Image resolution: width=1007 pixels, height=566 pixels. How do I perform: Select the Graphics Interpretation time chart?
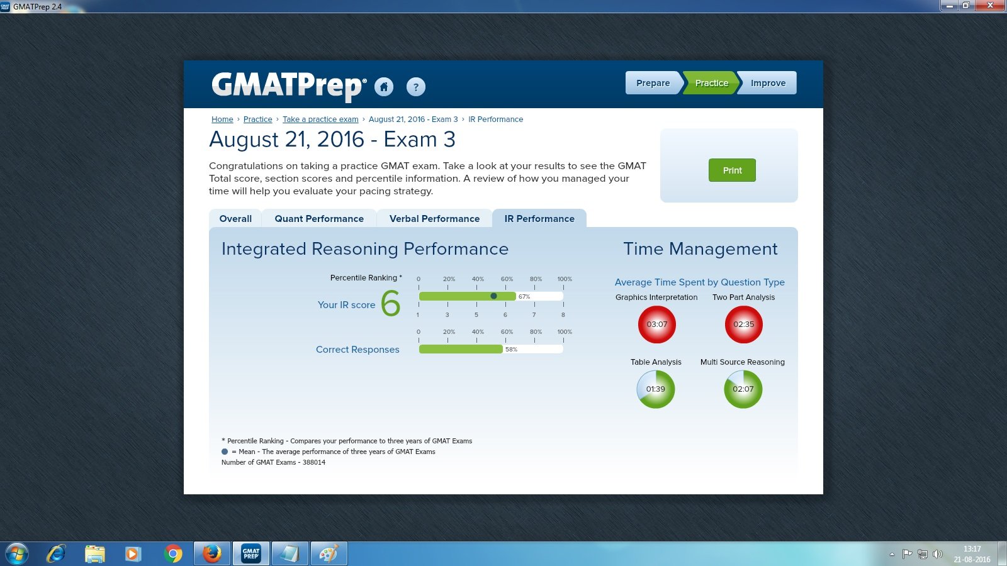point(656,325)
